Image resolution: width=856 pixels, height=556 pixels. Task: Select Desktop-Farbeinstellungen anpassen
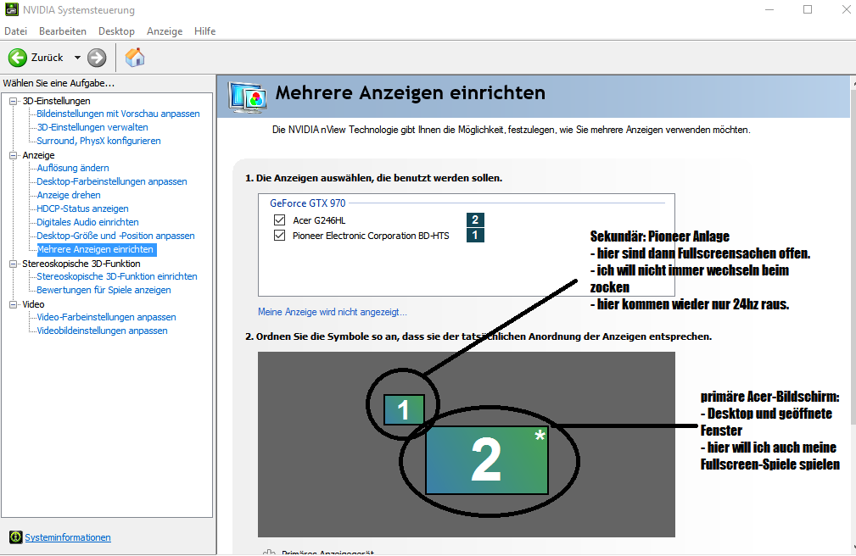(x=112, y=181)
